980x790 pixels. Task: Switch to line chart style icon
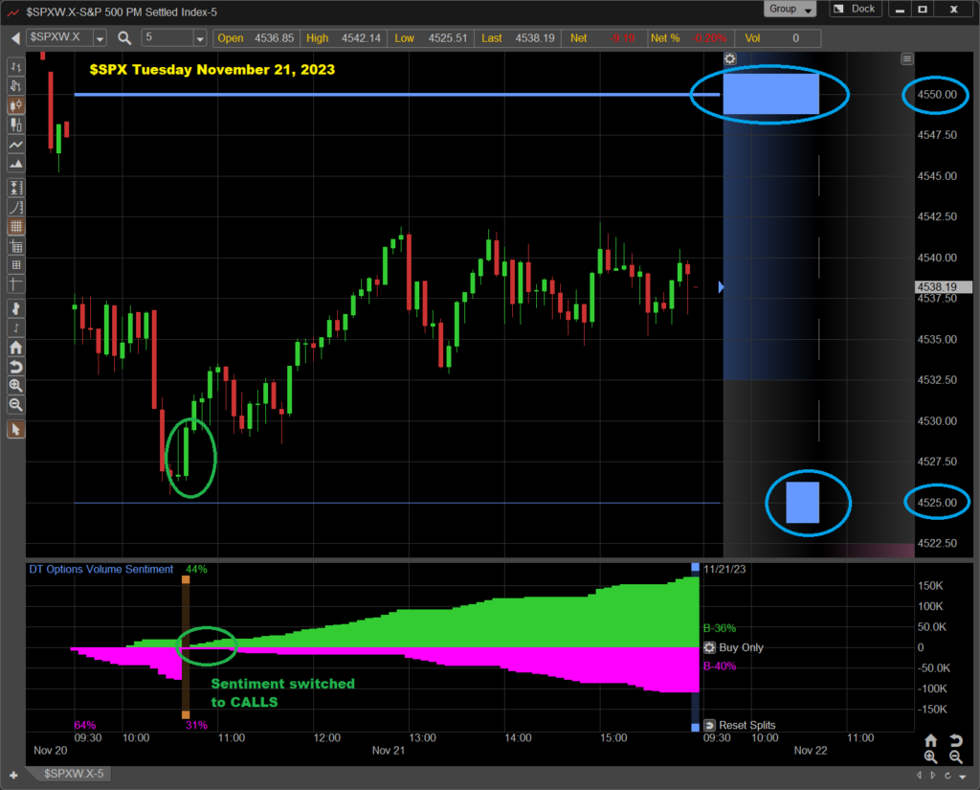(x=16, y=145)
